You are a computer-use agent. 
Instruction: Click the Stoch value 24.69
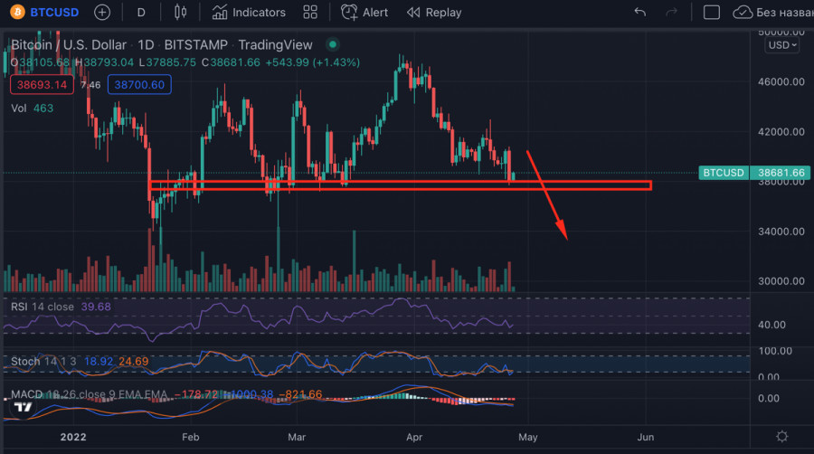coord(134,361)
